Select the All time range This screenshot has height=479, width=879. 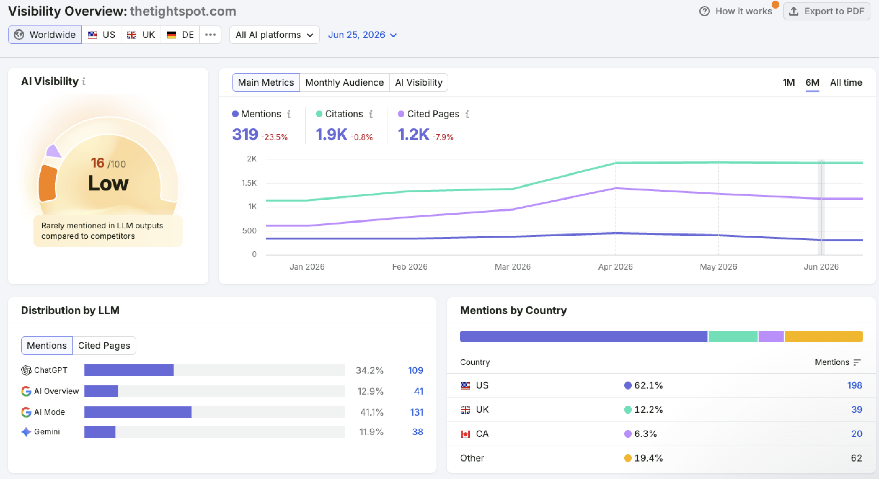pos(846,82)
